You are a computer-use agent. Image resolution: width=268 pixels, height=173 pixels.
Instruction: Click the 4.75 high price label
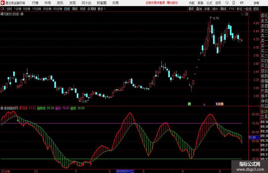coord(216,18)
